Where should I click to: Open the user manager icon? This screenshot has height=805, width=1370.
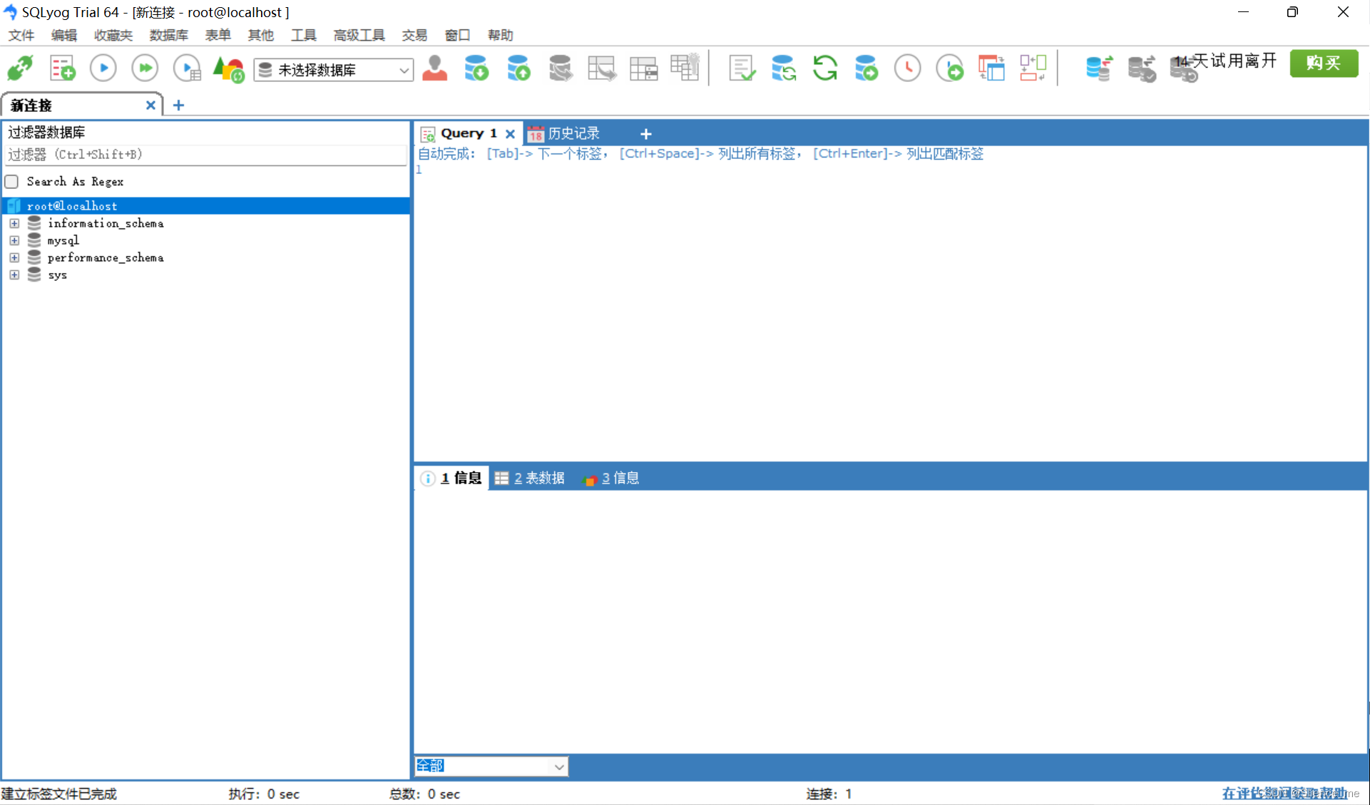(x=435, y=68)
